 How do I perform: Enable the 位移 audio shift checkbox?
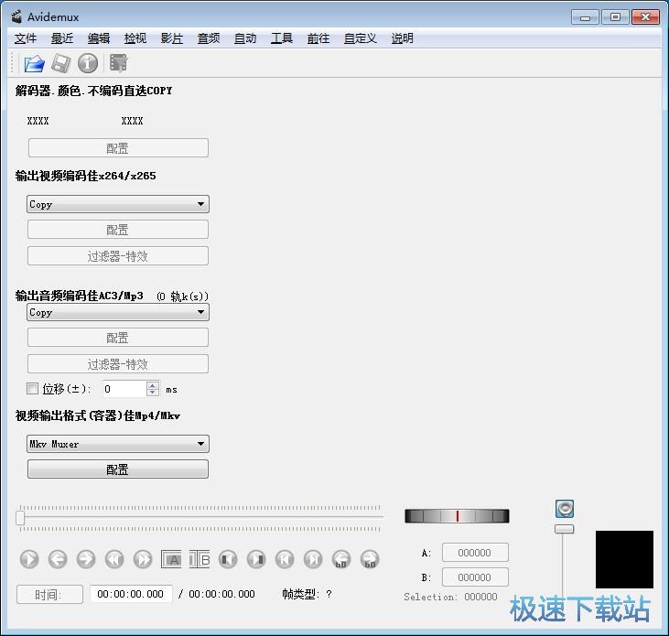tap(33, 389)
